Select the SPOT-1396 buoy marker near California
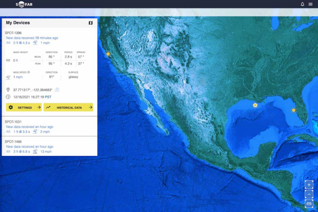The image size is (318, 212). [108, 54]
